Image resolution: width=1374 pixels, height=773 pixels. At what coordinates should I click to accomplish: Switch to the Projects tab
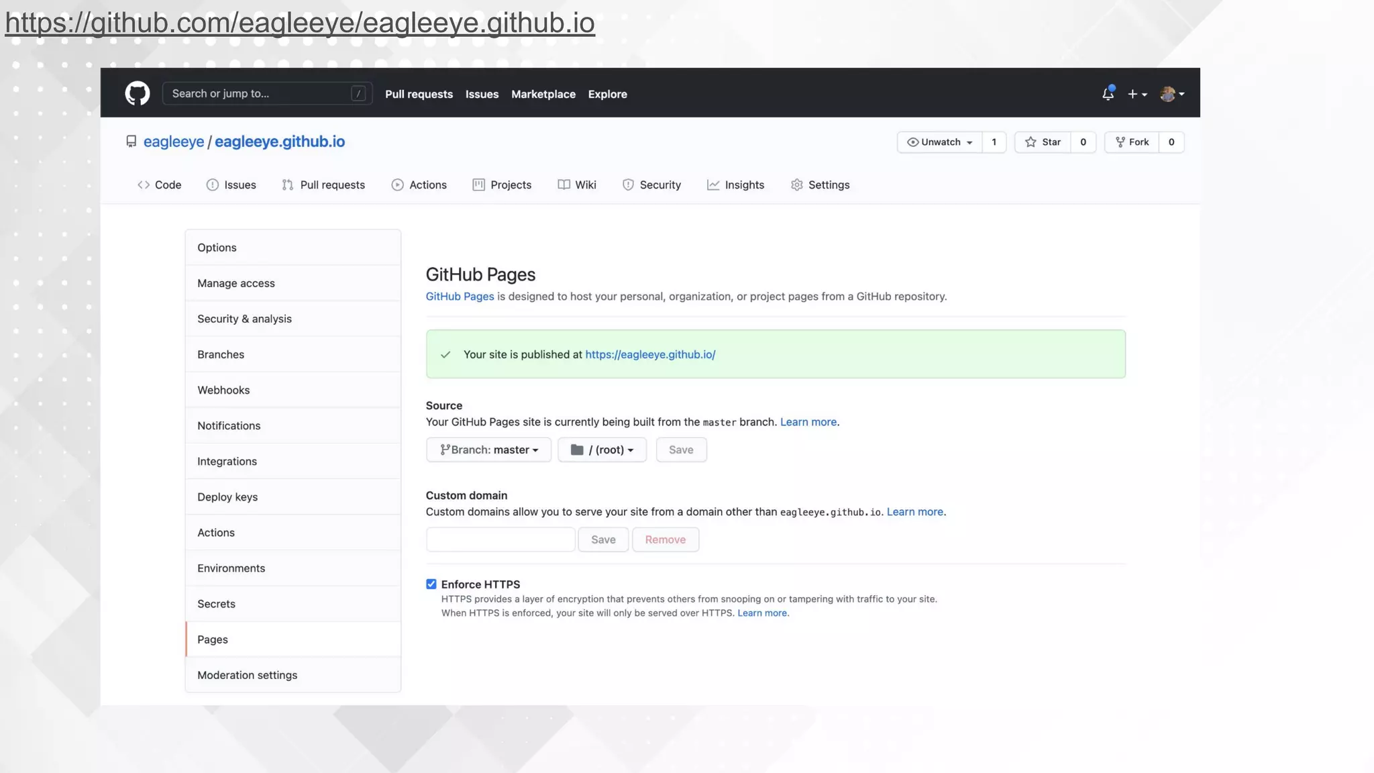coord(502,185)
